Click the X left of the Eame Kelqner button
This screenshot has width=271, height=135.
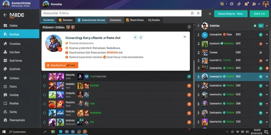(x=210, y=14)
